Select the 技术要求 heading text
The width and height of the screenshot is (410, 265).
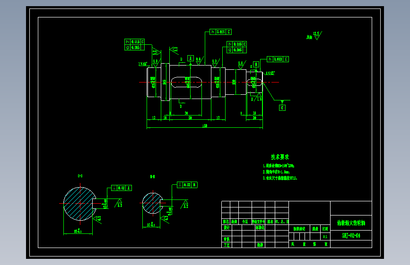(280, 157)
